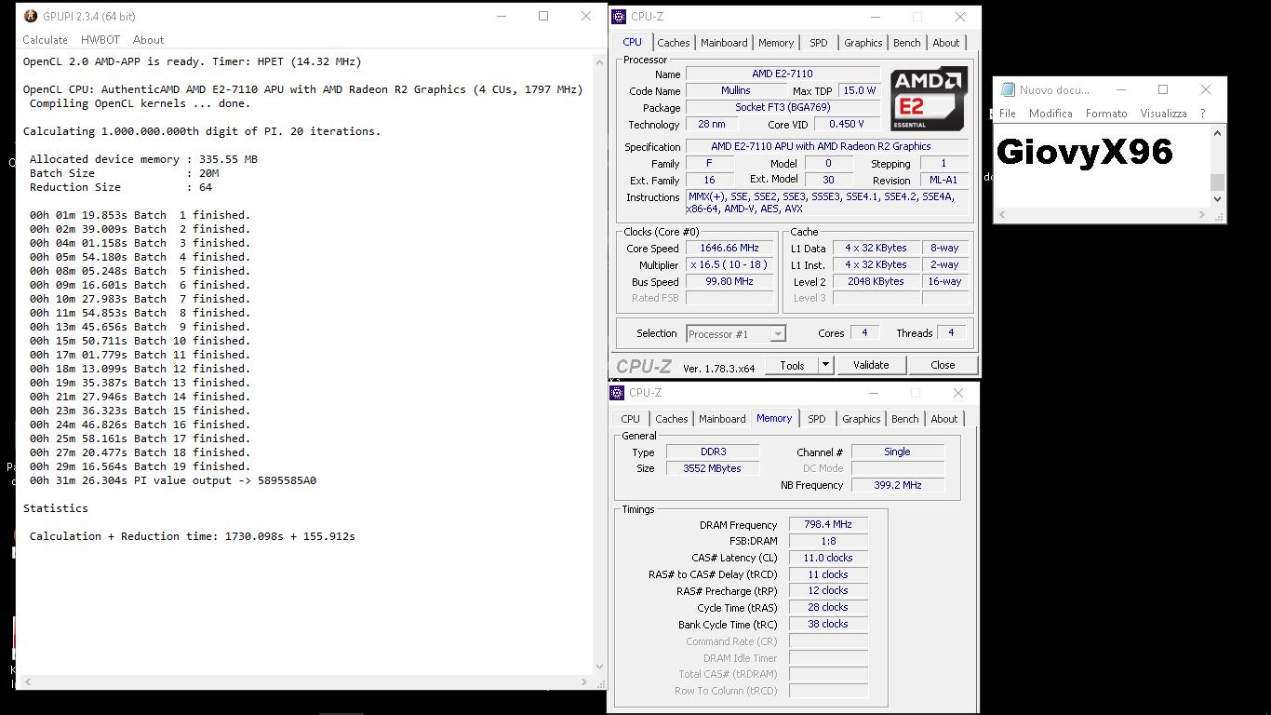Click GPUPI vertical scrollbar up arrow
Screen dimensions: 1271x715
point(599,61)
